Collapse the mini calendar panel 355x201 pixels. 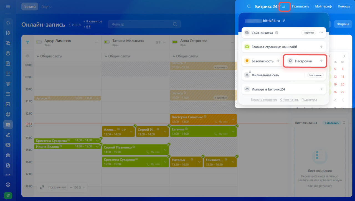344,56
